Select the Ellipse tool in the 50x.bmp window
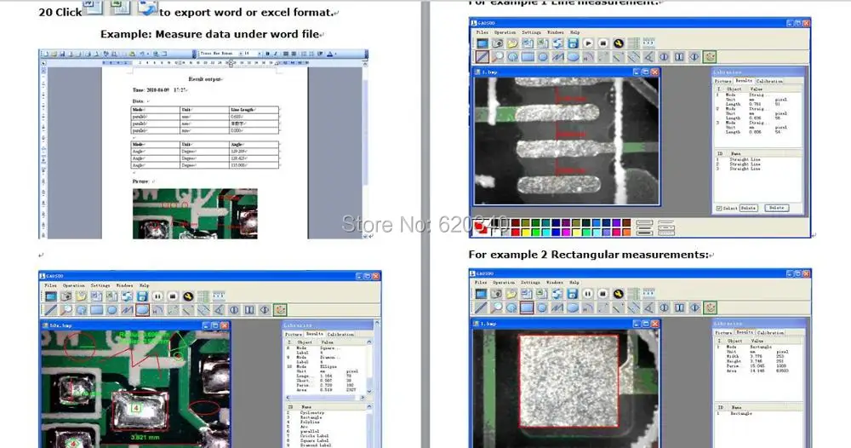The height and width of the screenshot is (448, 851). coord(142,310)
